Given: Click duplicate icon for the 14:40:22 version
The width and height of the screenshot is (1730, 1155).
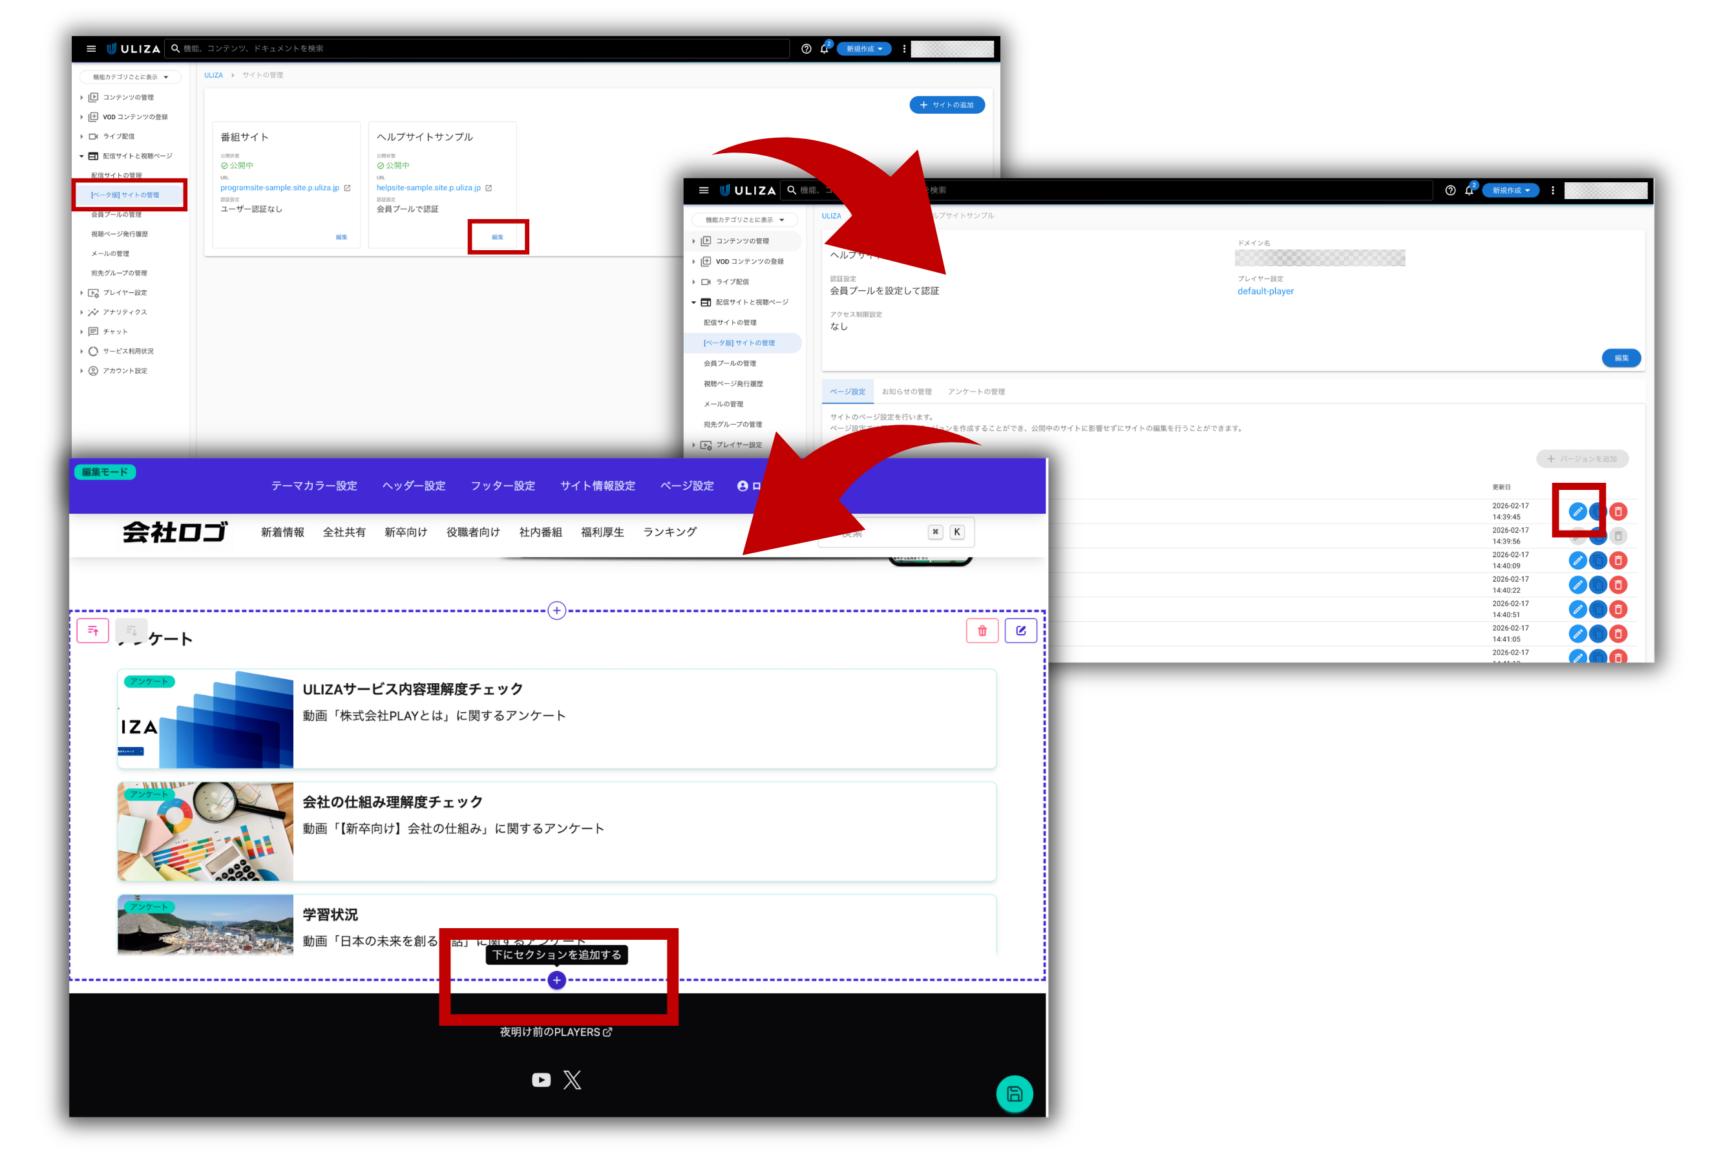Looking at the screenshot, I should point(1598,586).
